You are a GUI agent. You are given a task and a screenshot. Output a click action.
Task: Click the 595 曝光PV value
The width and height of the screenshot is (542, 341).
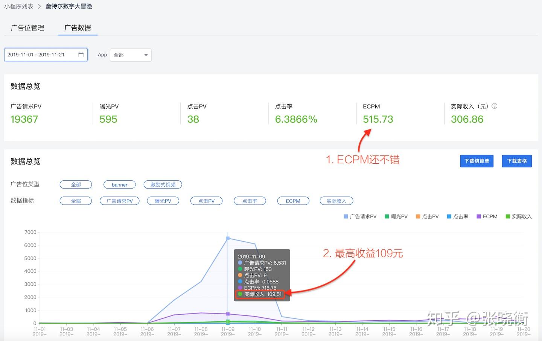tap(108, 119)
